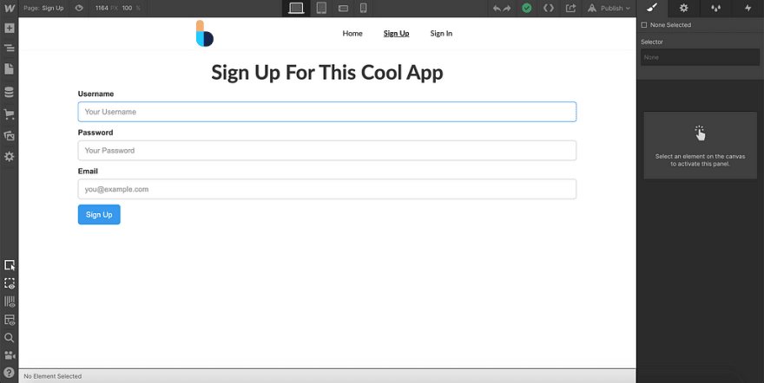Switch to desktop breakpoint view

pos(296,9)
